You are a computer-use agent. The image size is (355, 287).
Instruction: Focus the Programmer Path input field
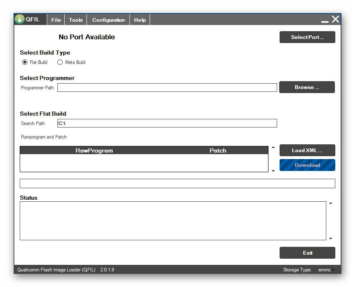(x=167, y=87)
